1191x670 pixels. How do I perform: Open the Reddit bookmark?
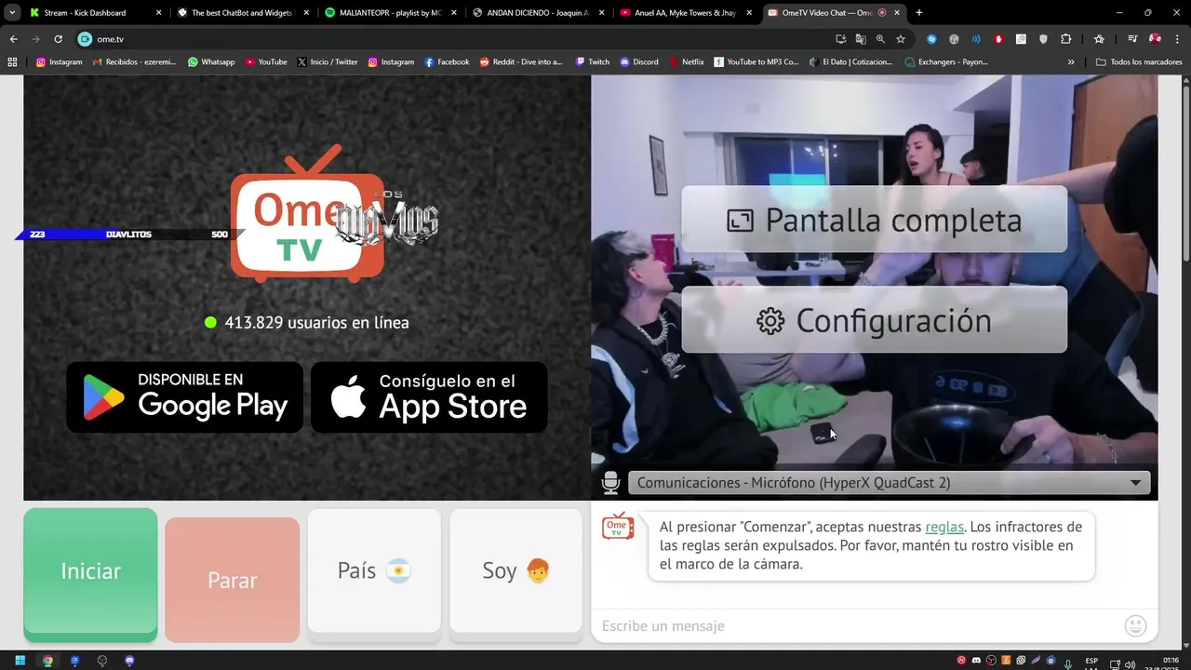521,62
